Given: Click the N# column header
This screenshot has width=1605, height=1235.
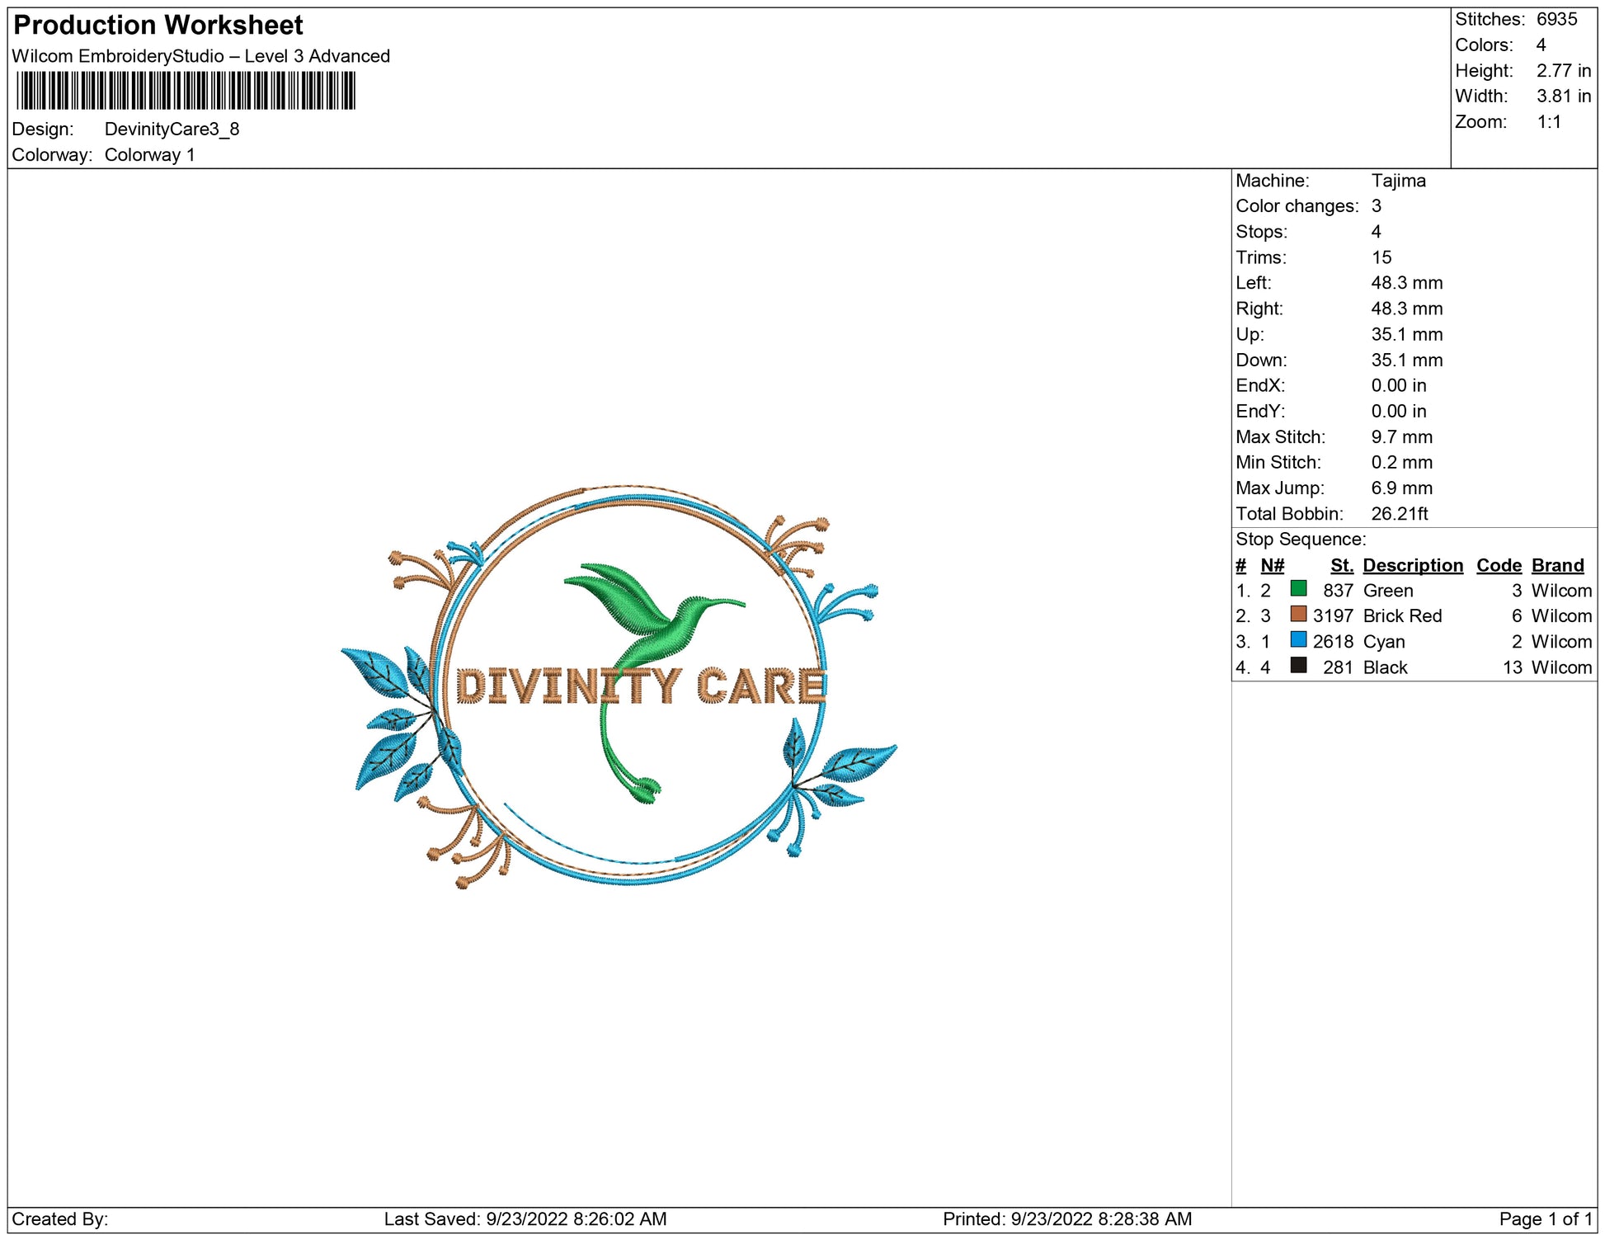Looking at the screenshot, I should [1272, 565].
